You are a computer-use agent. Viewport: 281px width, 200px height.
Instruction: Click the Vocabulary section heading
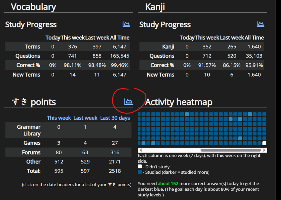[x=33, y=7]
